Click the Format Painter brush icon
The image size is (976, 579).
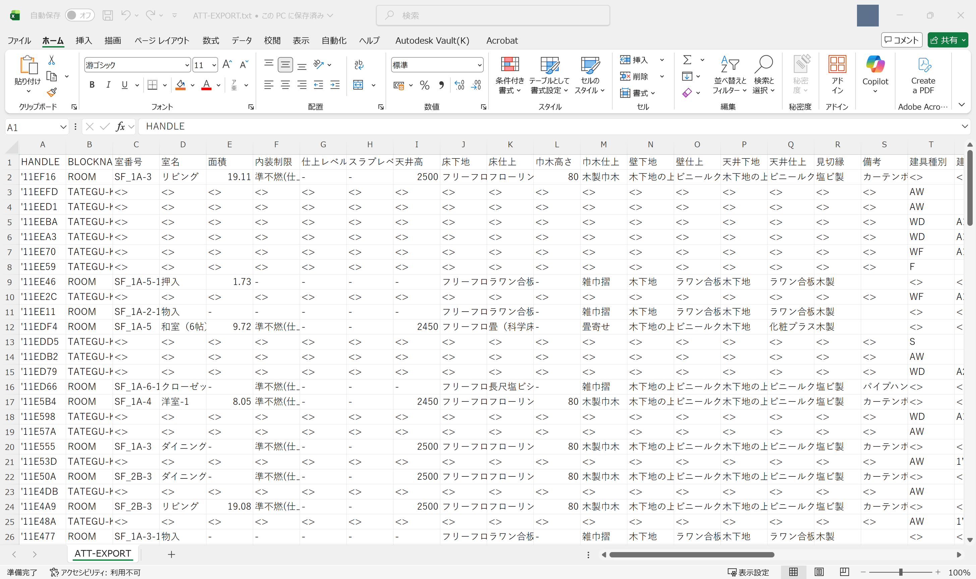[52, 92]
